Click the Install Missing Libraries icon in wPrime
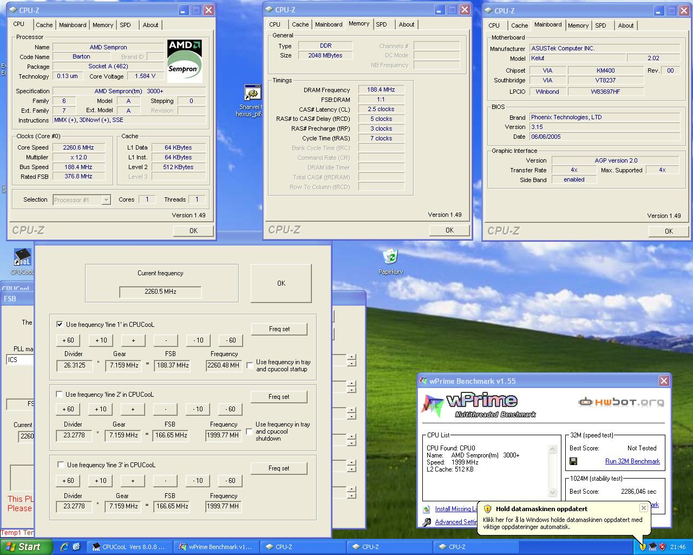The image size is (693, 555). pyautogui.click(x=427, y=509)
